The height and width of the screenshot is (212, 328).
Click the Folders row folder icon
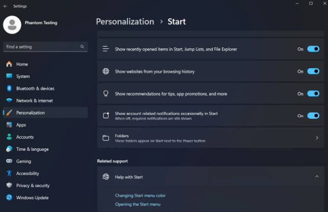pos(106,138)
